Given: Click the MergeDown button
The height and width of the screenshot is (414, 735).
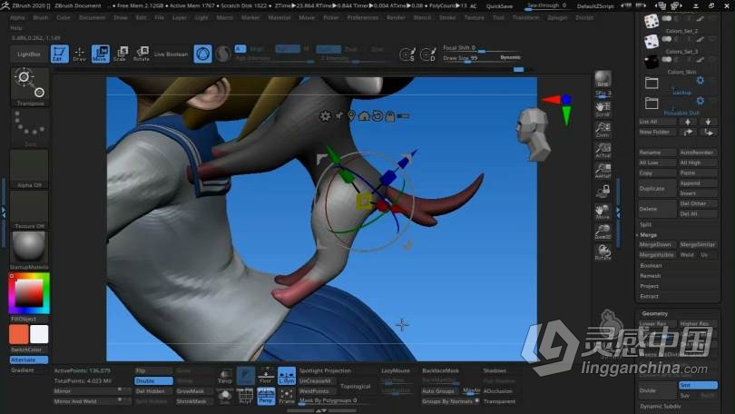Looking at the screenshot, I should point(657,245).
